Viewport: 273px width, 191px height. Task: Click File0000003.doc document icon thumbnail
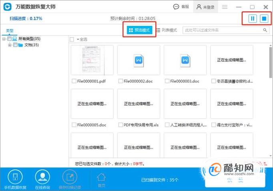point(185,61)
